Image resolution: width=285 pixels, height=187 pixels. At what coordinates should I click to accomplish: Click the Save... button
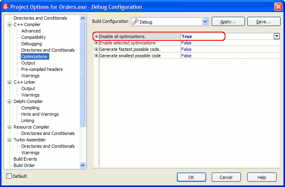click(x=263, y=22)
